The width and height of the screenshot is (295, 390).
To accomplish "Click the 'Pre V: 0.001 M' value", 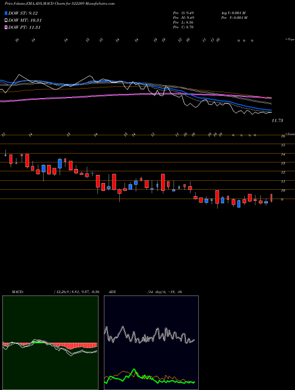I will pos(234,18).
